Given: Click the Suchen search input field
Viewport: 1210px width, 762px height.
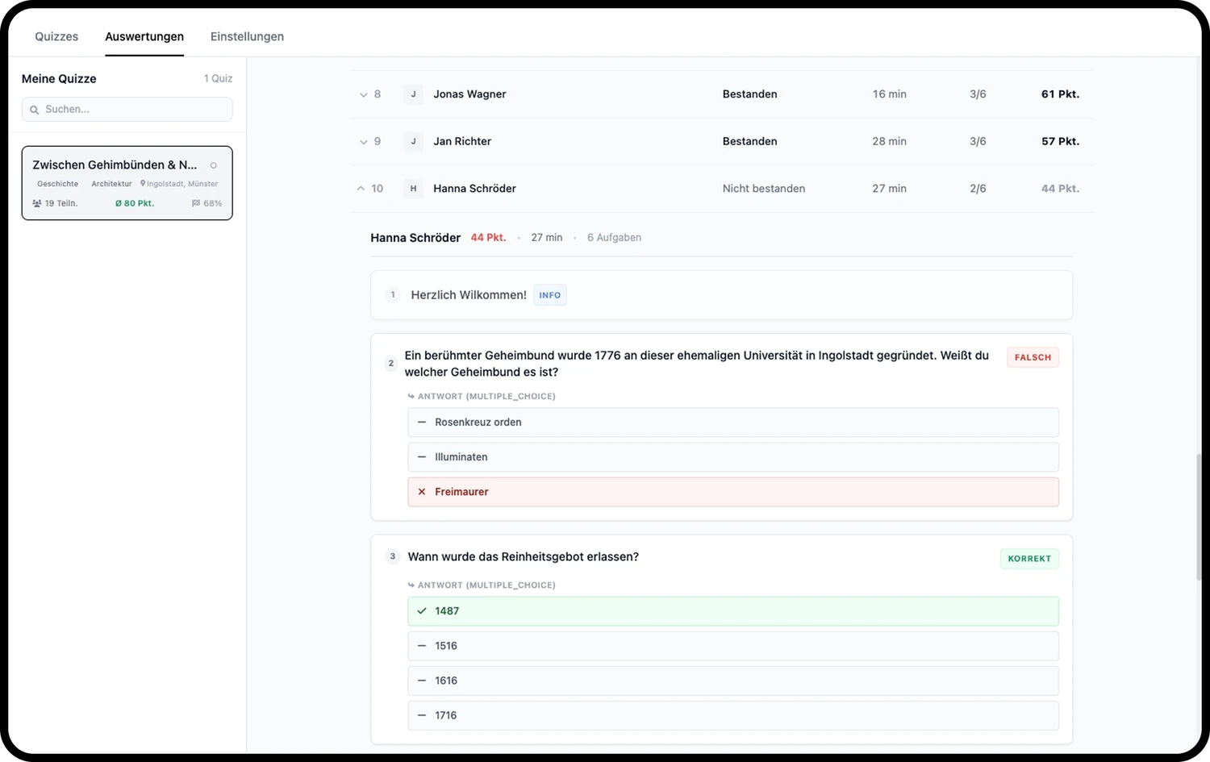Looking at the screenshot, I should point(127,110).
